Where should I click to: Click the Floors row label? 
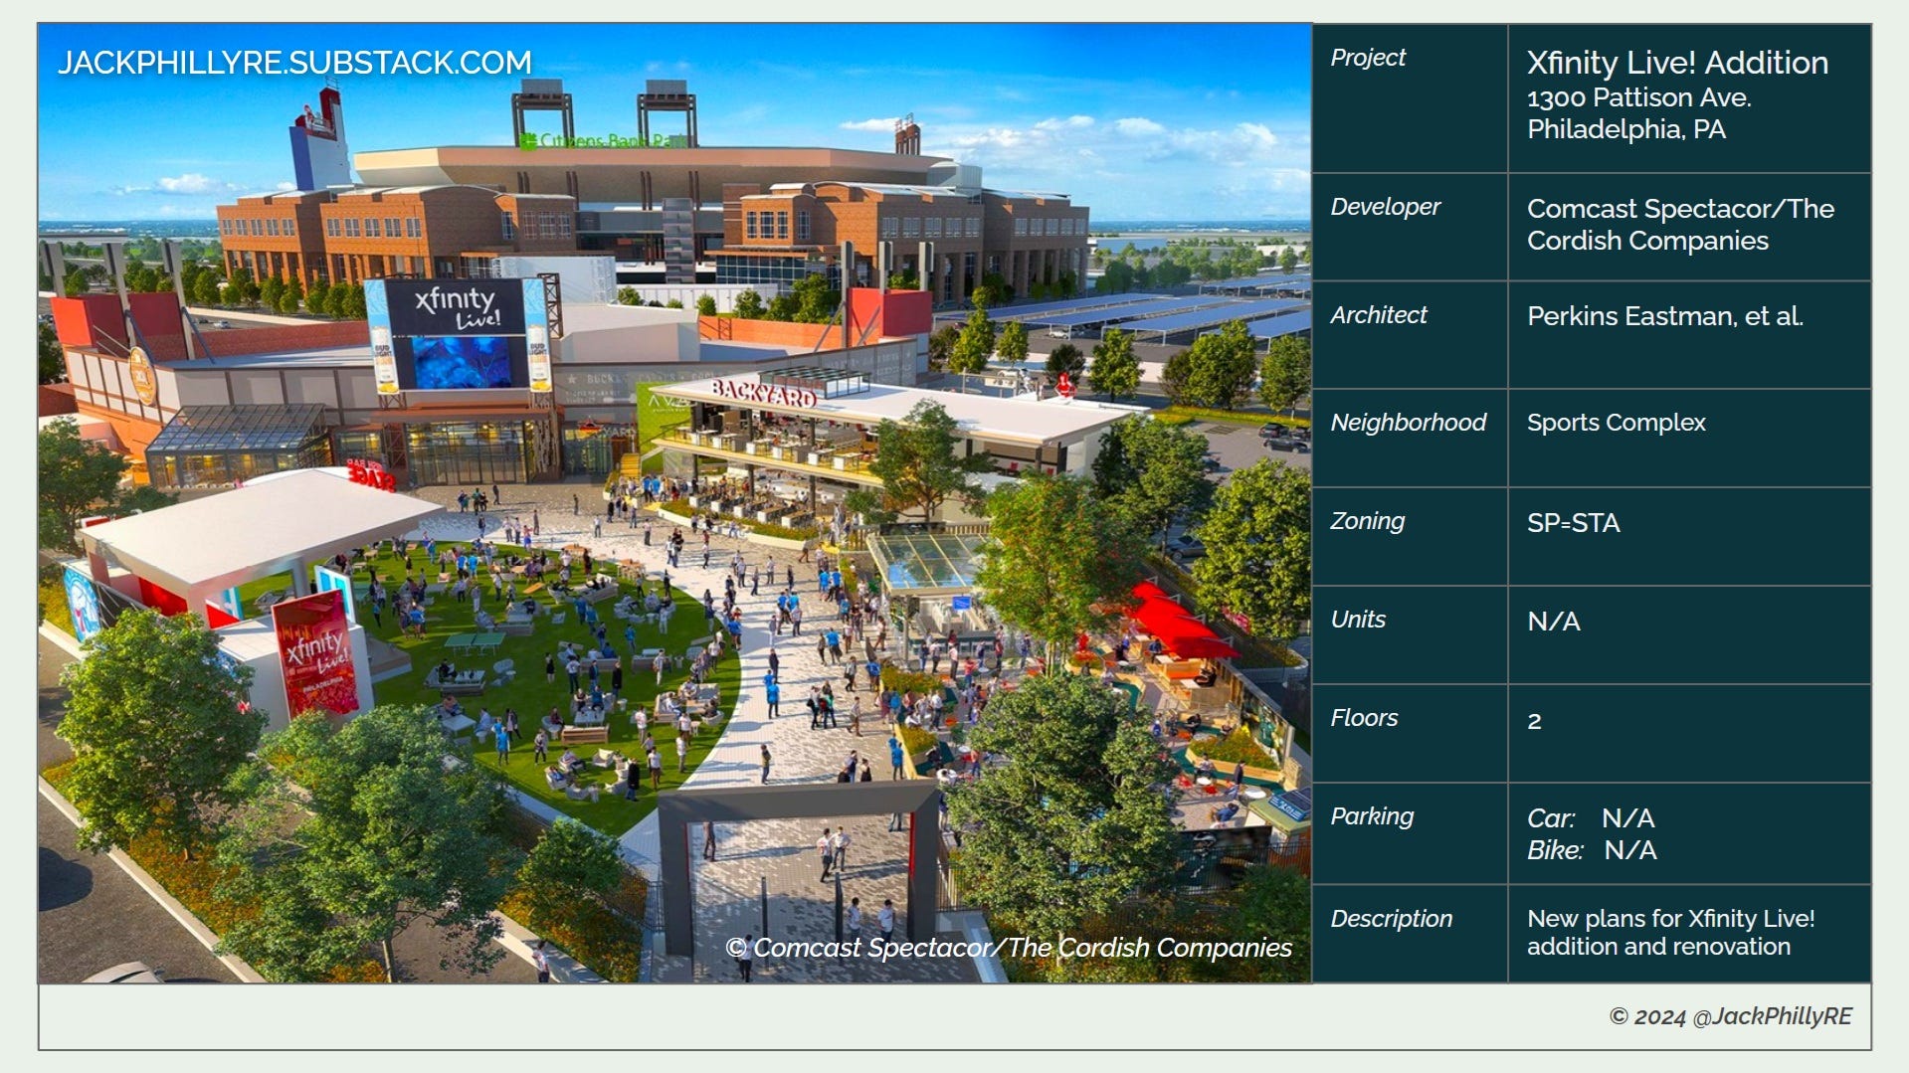pyautogui.click(x=1364, y=718)
